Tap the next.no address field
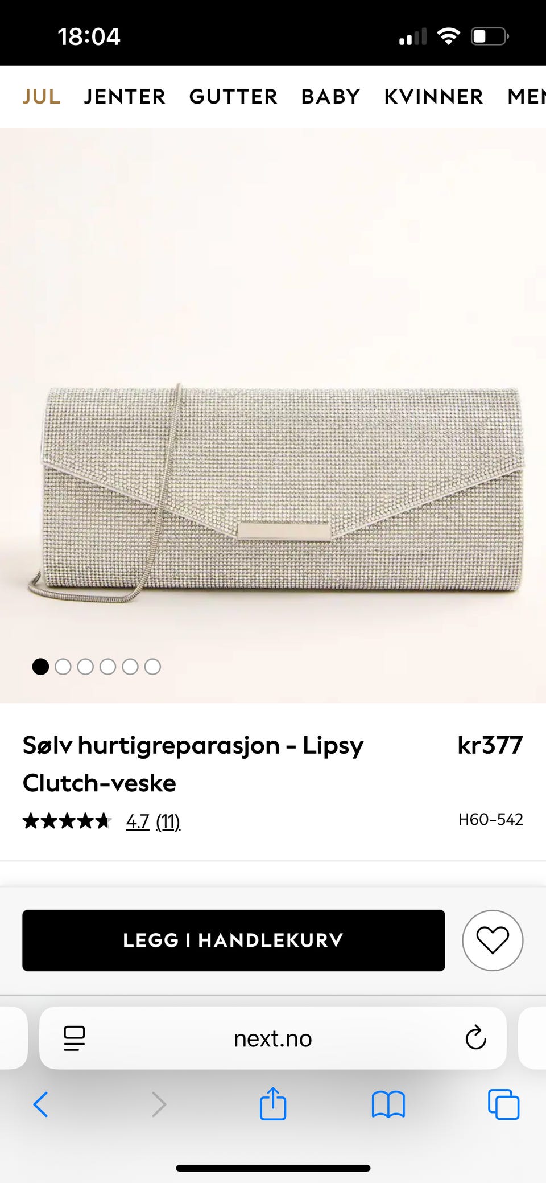This screenshot has width=546, height=1183. point(273,1038)
